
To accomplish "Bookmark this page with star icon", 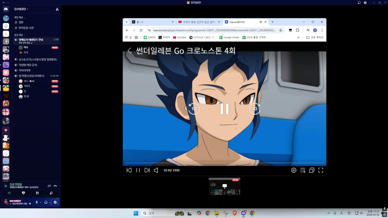I will 281,30.
